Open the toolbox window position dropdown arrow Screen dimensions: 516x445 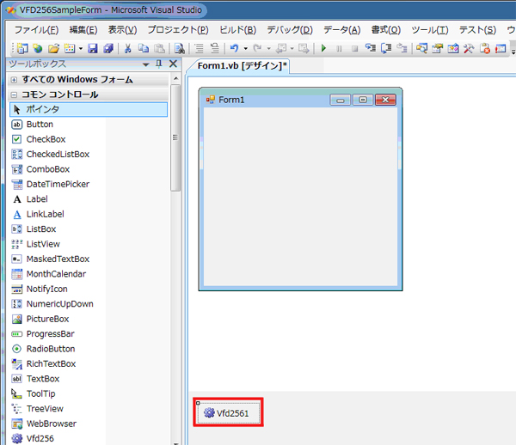click(146, 64)
